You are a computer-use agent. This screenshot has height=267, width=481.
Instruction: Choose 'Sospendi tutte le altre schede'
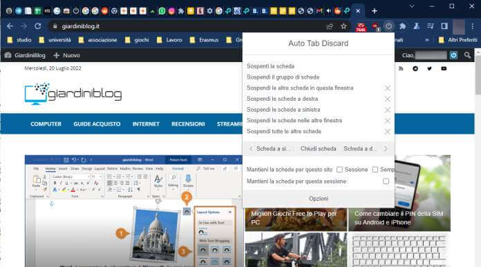tap(284, 131)
